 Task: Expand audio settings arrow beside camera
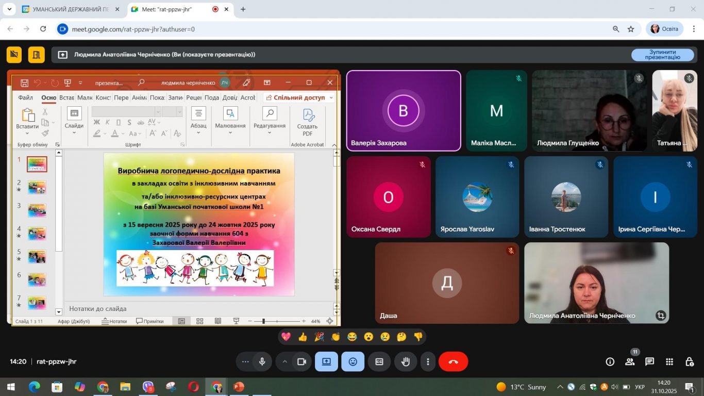click(284, 362)
